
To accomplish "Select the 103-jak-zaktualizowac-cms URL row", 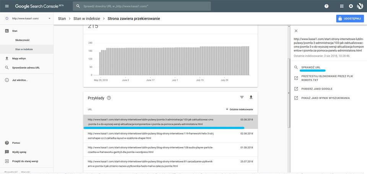I will tap(171, 122).
